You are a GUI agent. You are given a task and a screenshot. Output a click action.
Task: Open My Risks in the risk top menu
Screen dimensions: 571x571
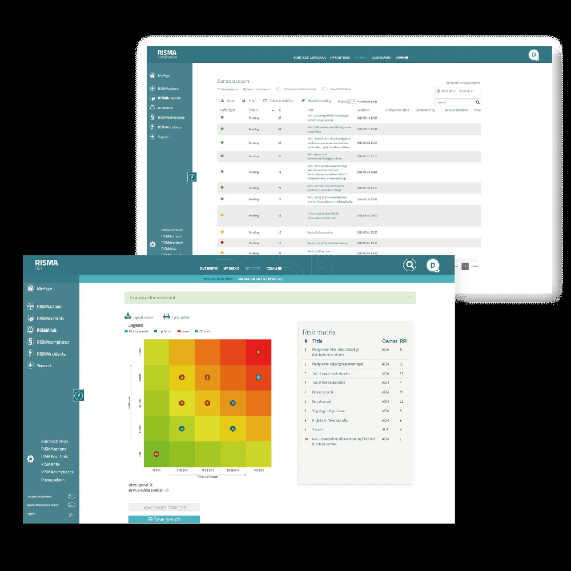click(x=231, y=269)
